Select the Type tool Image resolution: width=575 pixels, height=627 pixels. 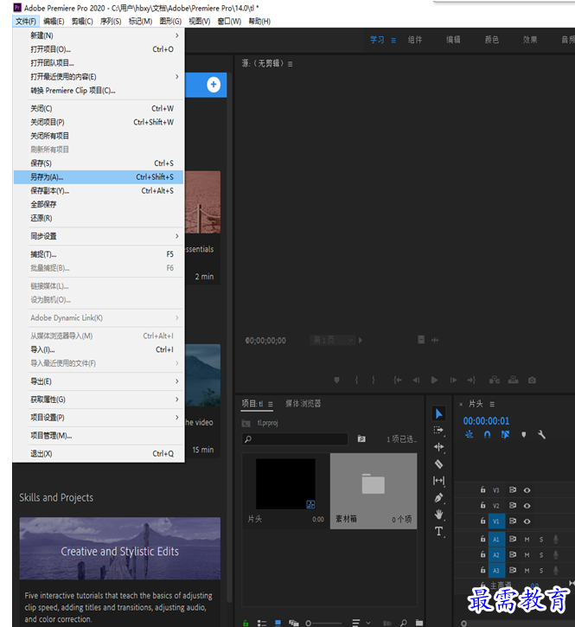(x=438, y=531)
